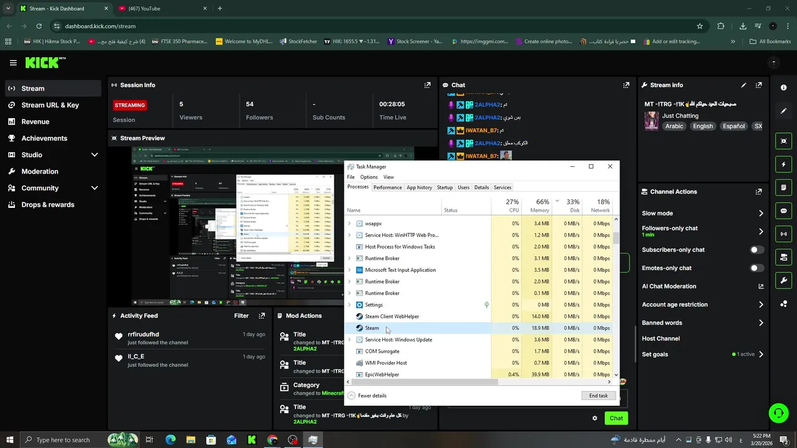Screen dimensions: 797x448
Task: Edit stream info with the pencil icon
Action: [743, 85]
